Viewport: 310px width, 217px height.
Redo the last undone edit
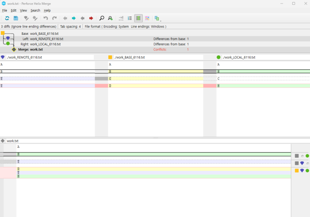pos(55,18)
